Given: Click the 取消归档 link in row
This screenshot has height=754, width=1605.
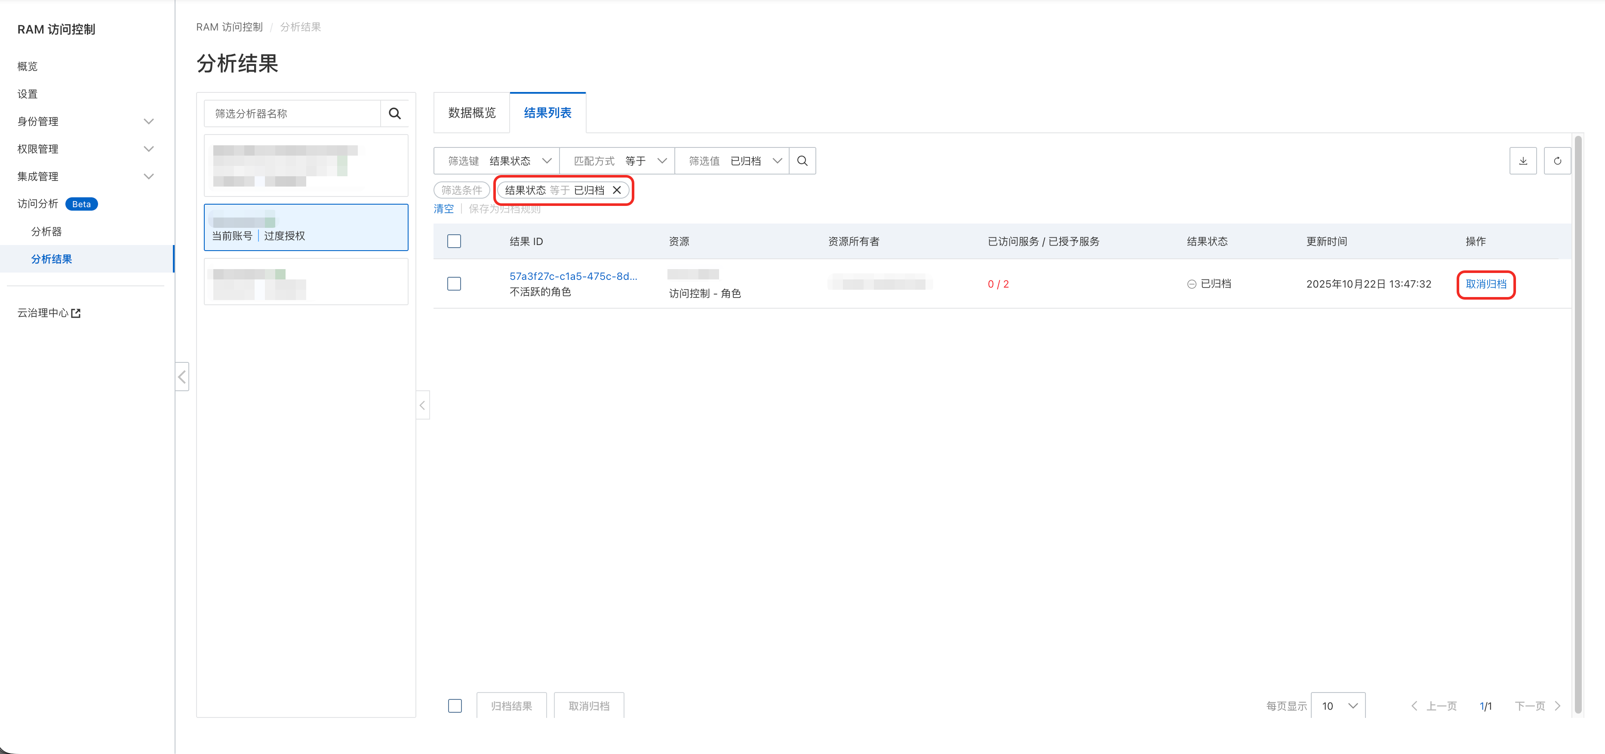Looking at the screenshot, I should tap(1485, 284).
